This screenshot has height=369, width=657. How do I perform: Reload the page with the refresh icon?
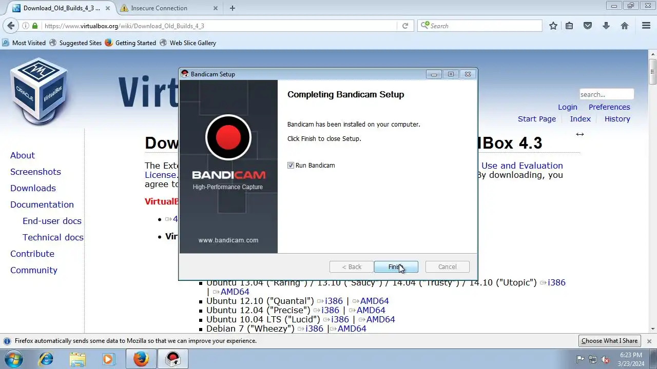tap(405, 26)
